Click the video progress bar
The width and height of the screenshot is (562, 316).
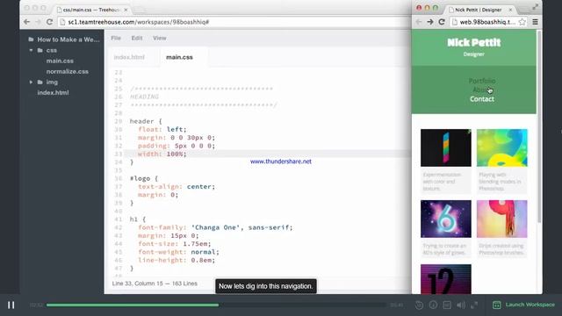tap(216, 305)
